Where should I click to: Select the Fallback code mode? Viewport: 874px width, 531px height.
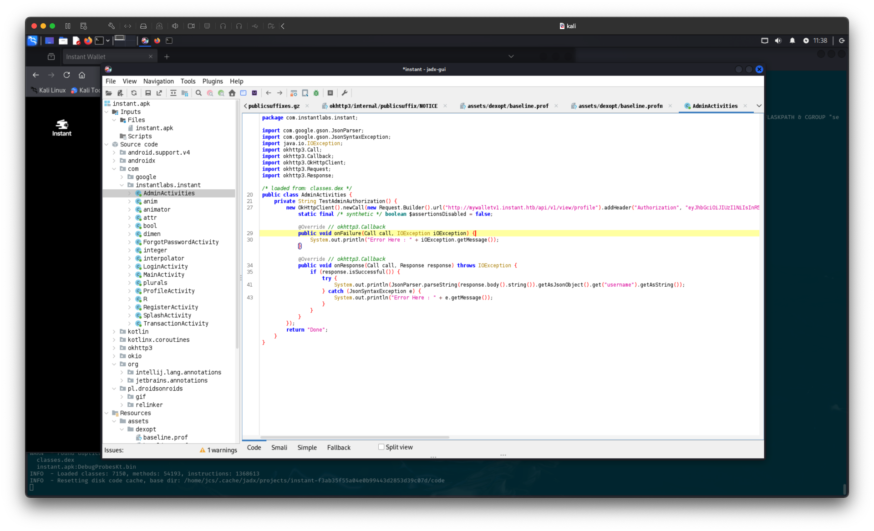pos(339,448)
